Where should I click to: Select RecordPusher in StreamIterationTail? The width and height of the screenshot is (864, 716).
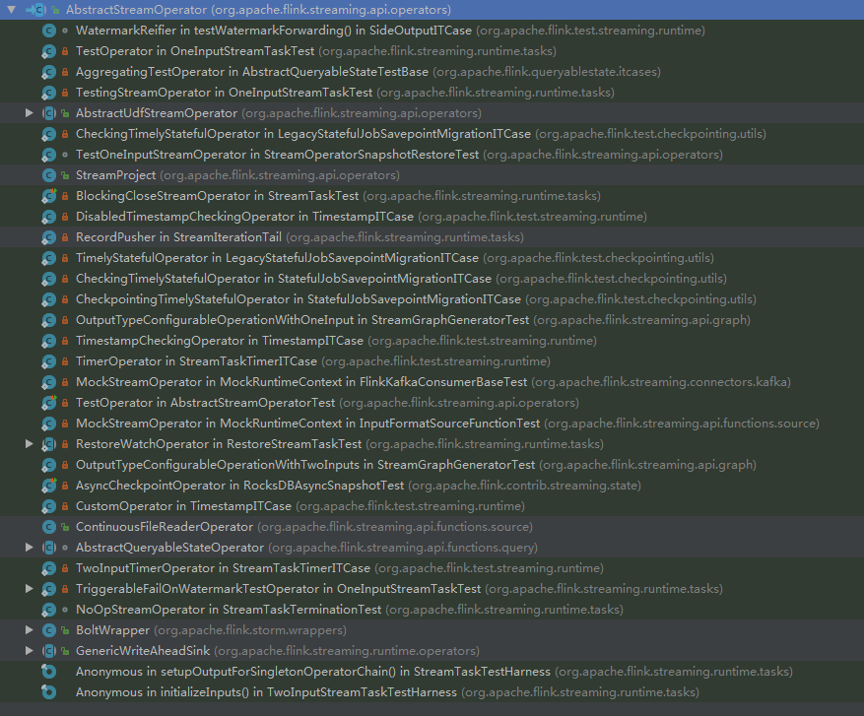click(x=432, y=237)
